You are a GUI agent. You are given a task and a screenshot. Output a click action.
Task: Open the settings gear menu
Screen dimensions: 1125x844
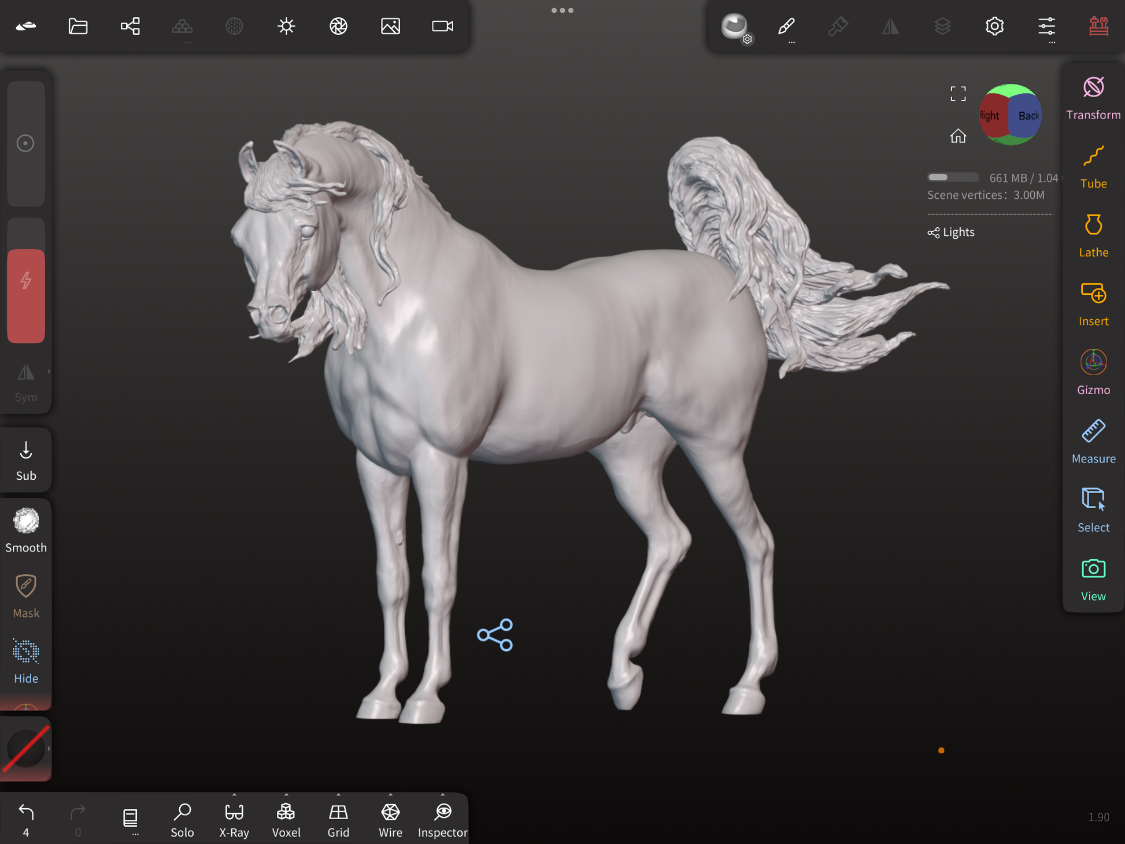pyautogui.click(x=994, y=26)
